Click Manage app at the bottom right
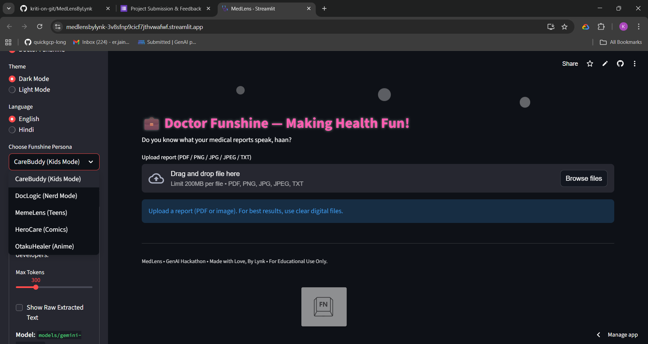648x344 pixels. pyautogui.click(x=623, y=335)
